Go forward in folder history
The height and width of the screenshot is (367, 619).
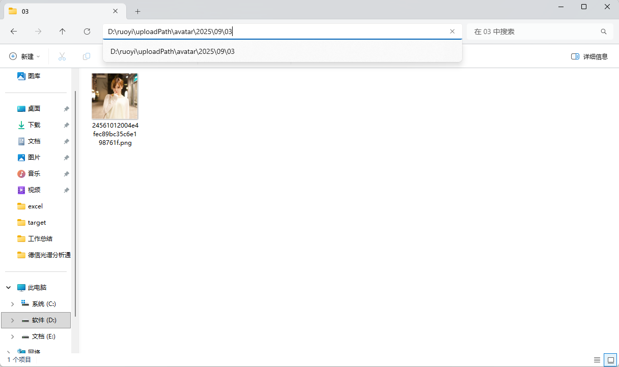pos(38,32)
